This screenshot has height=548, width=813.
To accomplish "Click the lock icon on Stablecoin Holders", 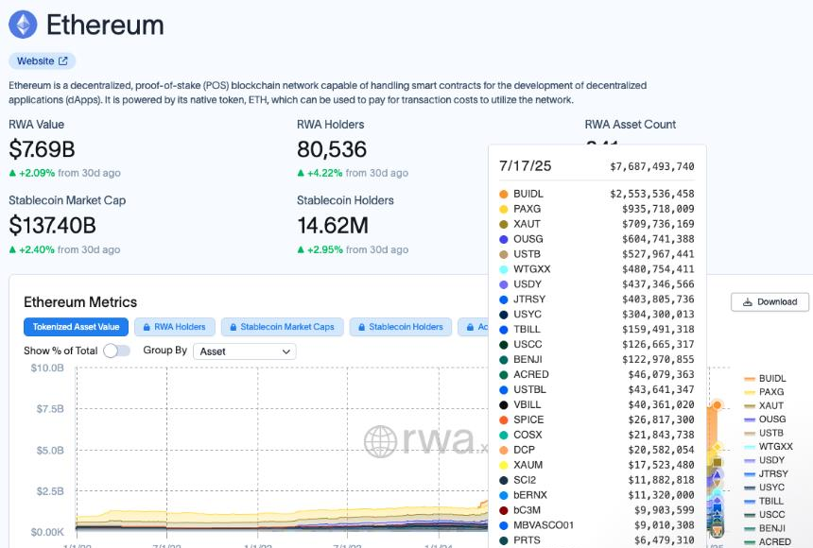I will coord(360,327).
